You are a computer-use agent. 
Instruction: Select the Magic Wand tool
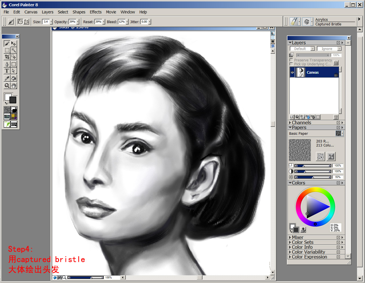tap(14, 50)
